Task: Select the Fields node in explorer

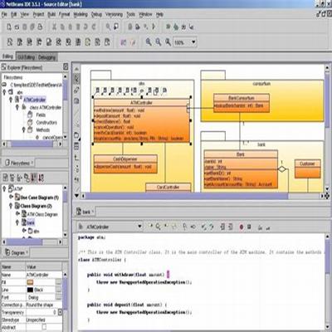Action: [x=41, y=115]
